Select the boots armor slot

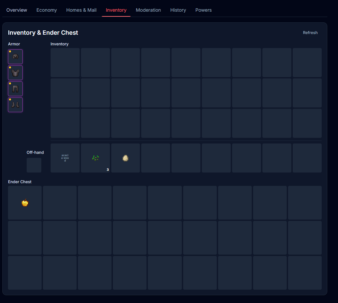click(15, 105)
